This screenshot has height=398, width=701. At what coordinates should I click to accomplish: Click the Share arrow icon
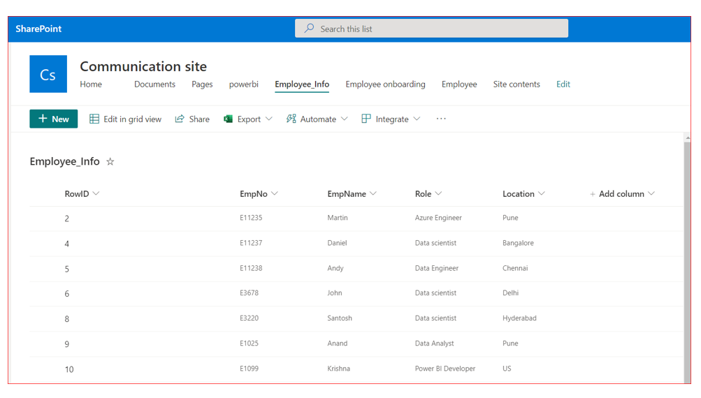click(180, 119)
